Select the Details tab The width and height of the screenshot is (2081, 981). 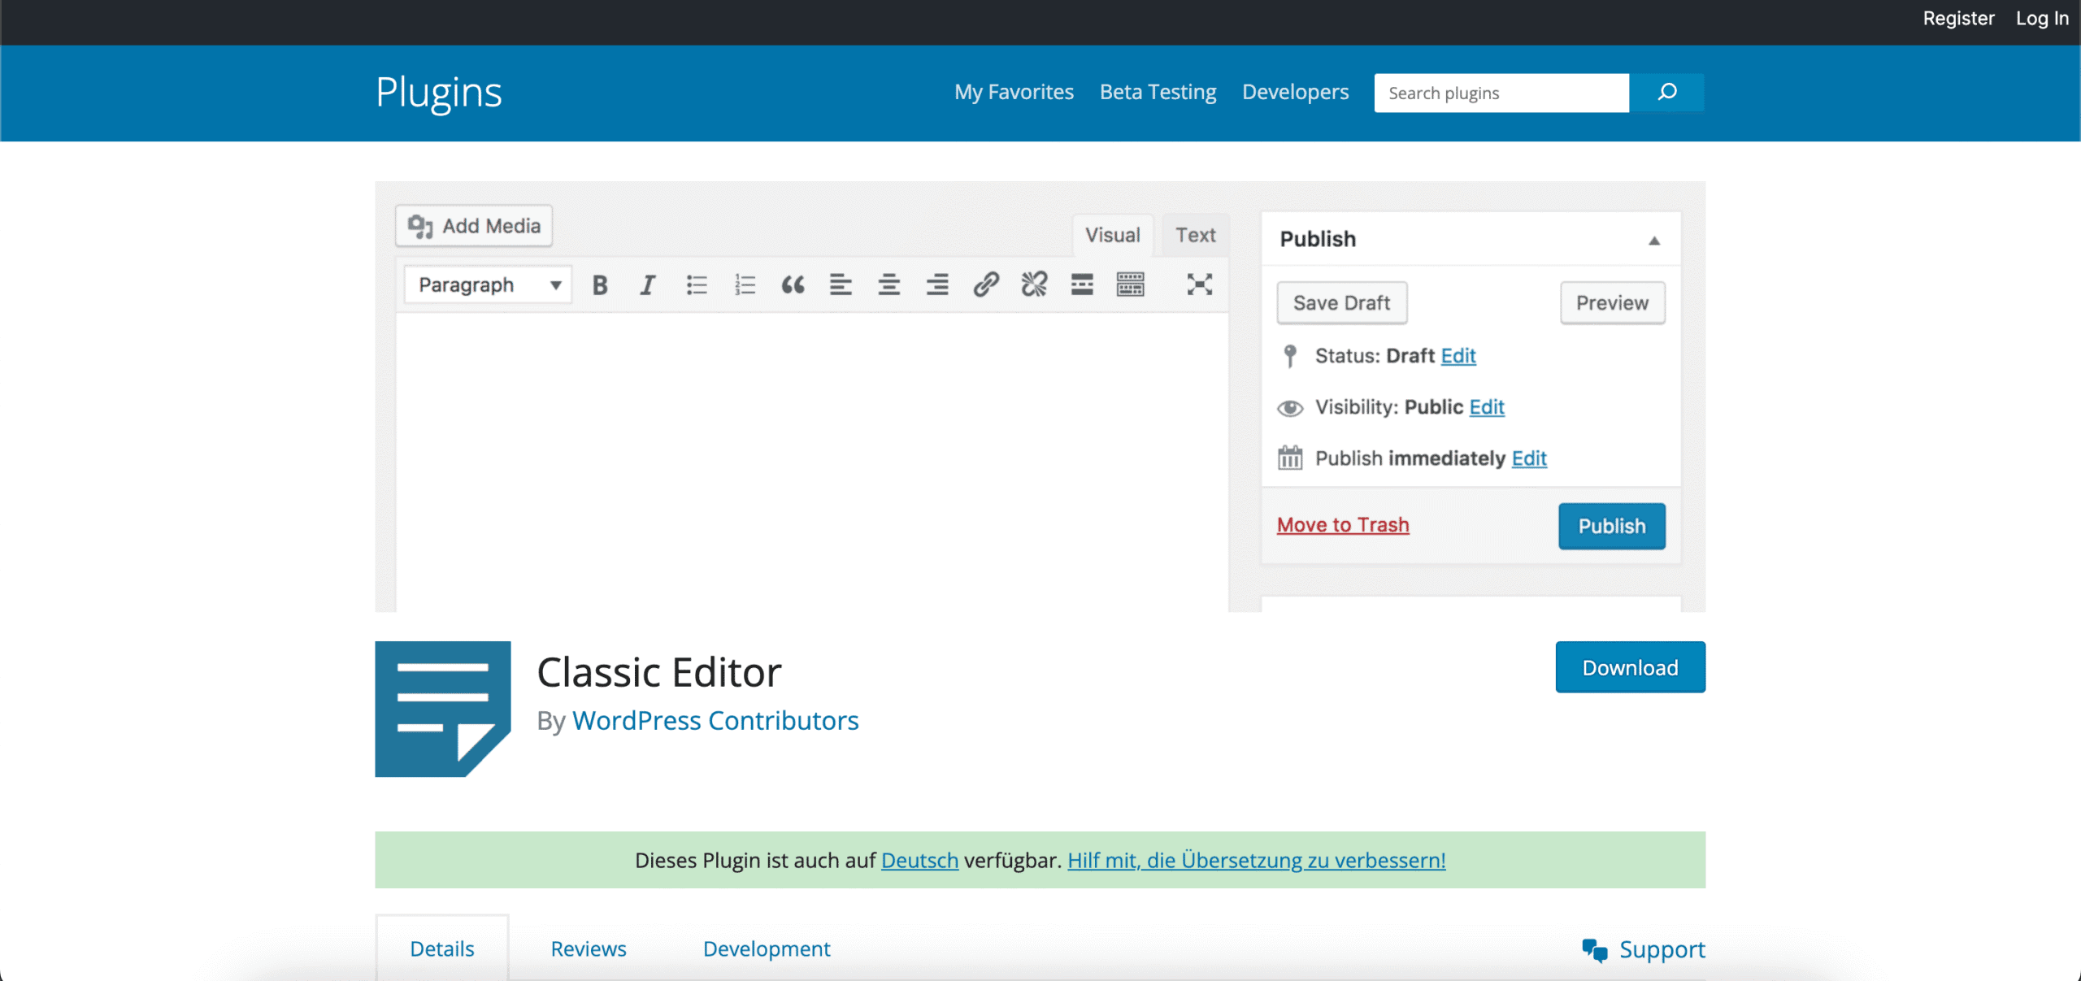pyautogui.click(x=441, y=948)
